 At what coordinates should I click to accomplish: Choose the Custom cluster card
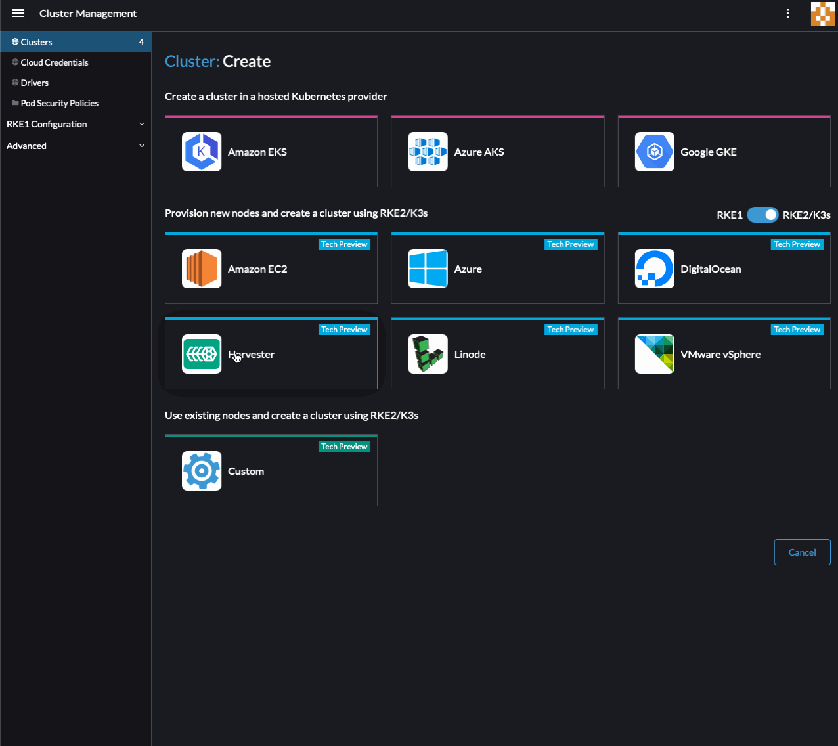[x=271, y=471]
